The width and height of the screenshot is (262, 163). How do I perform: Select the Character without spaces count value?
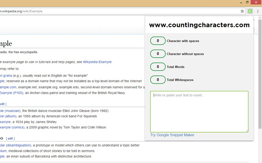point(158,54)
